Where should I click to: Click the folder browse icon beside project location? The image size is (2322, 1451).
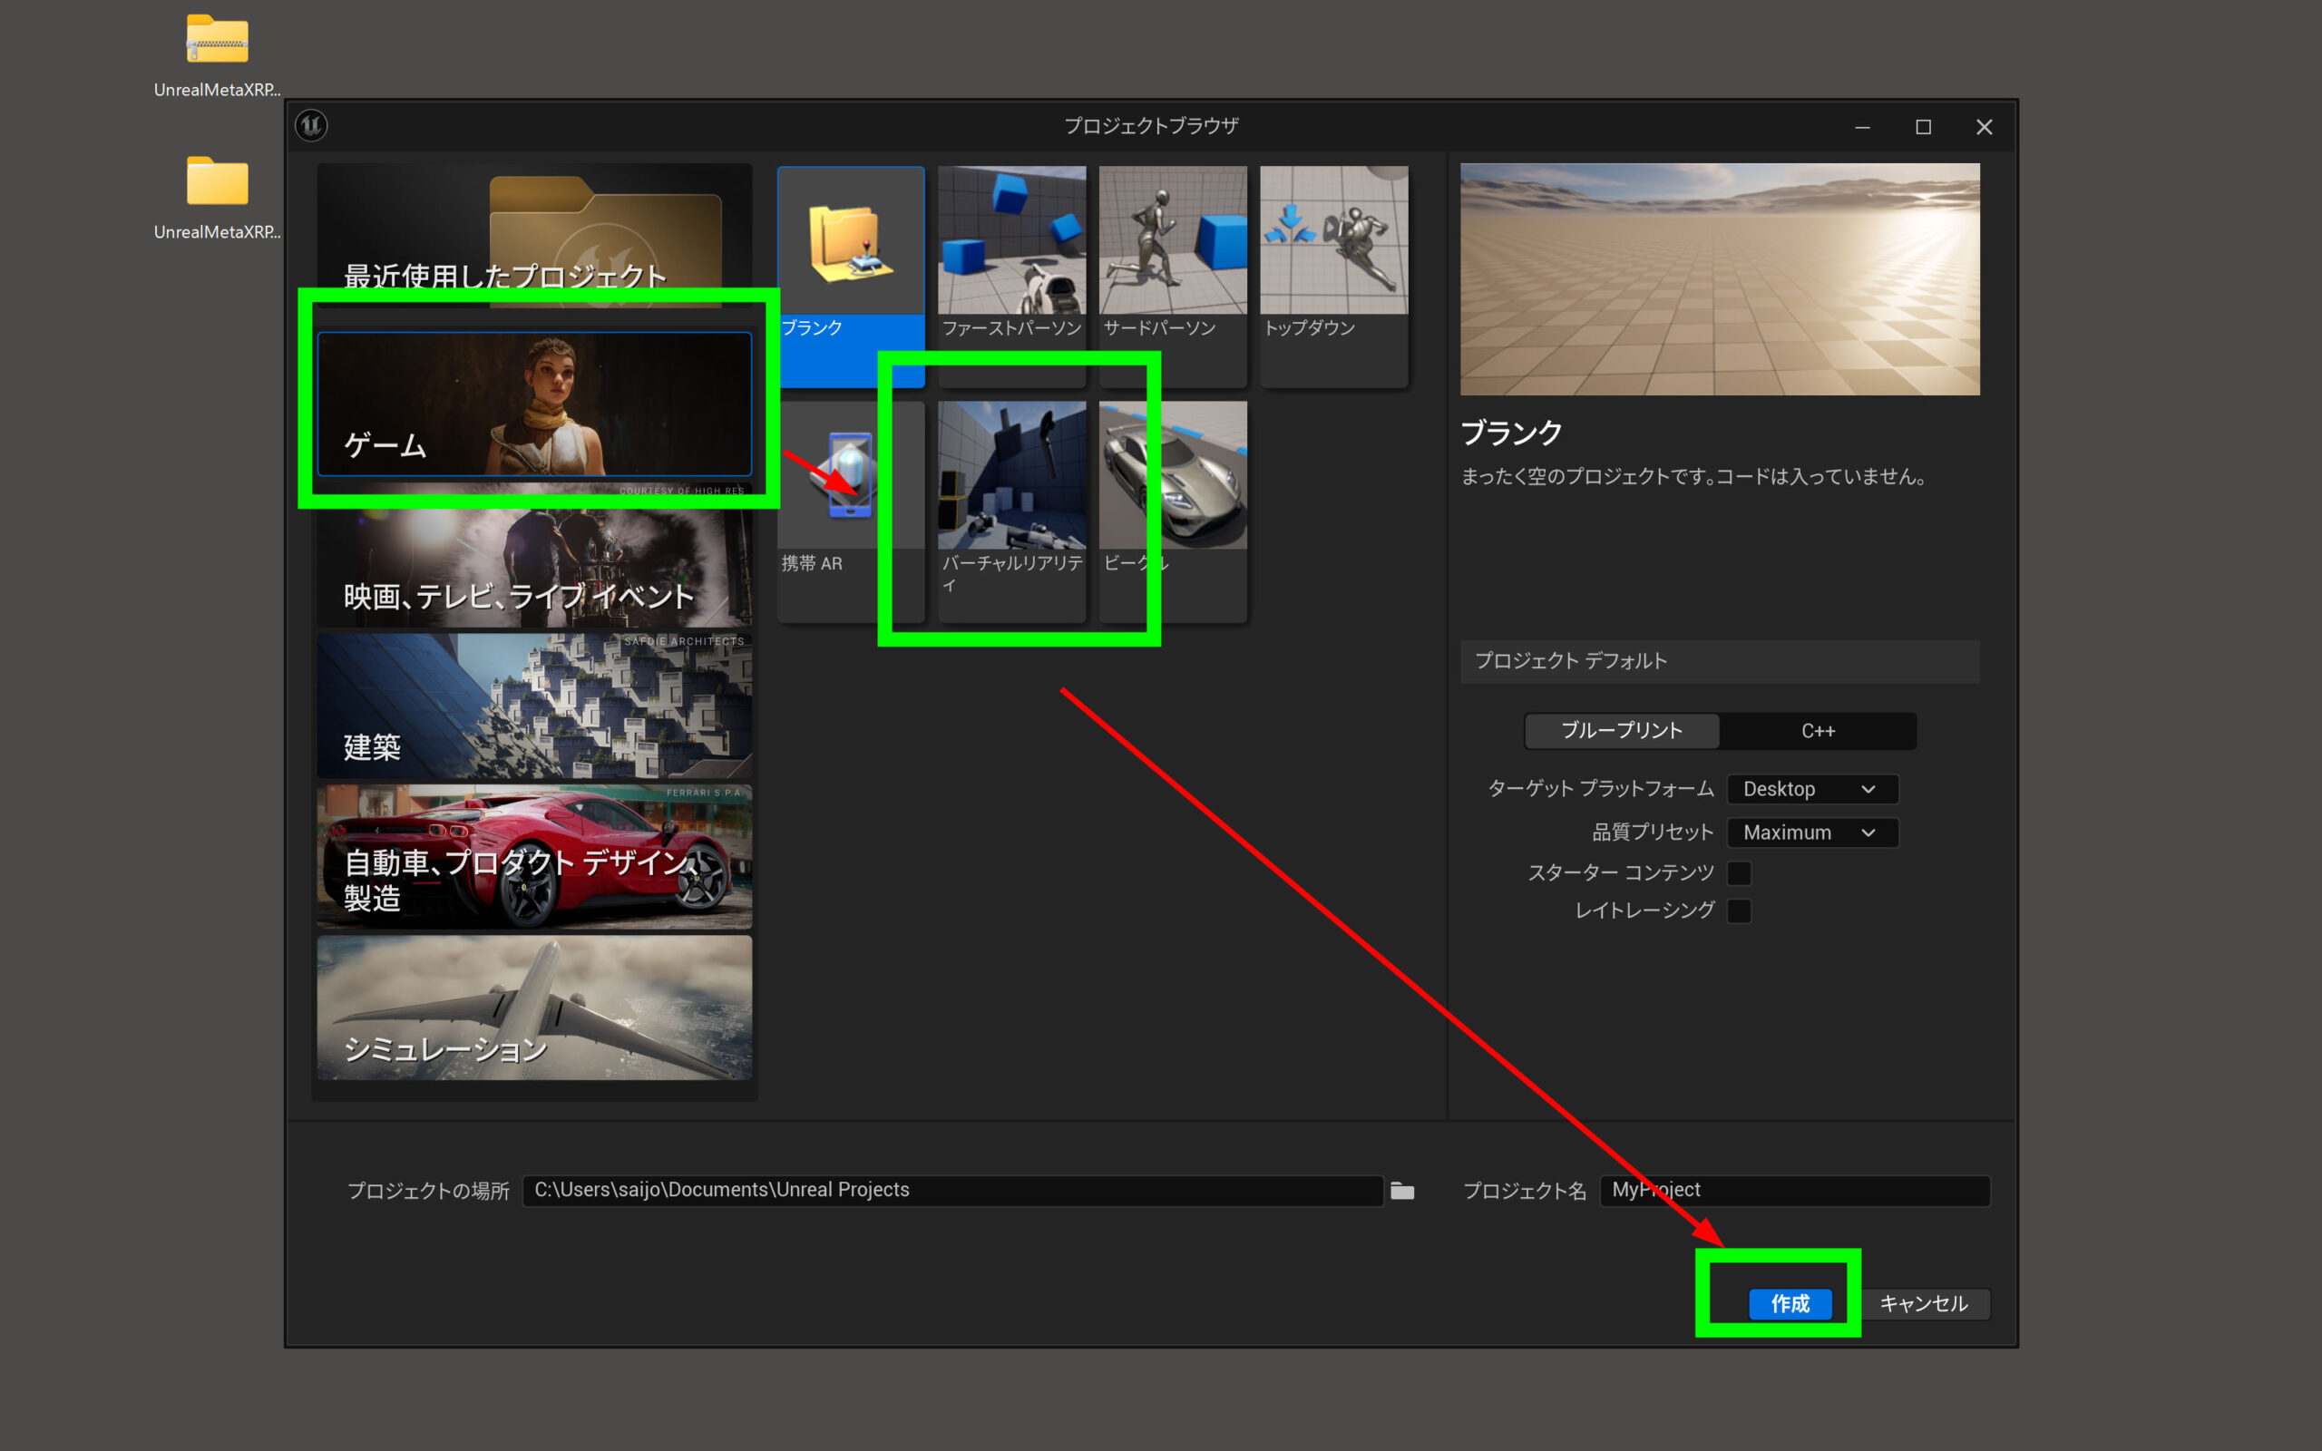tap(1402, 1191)
